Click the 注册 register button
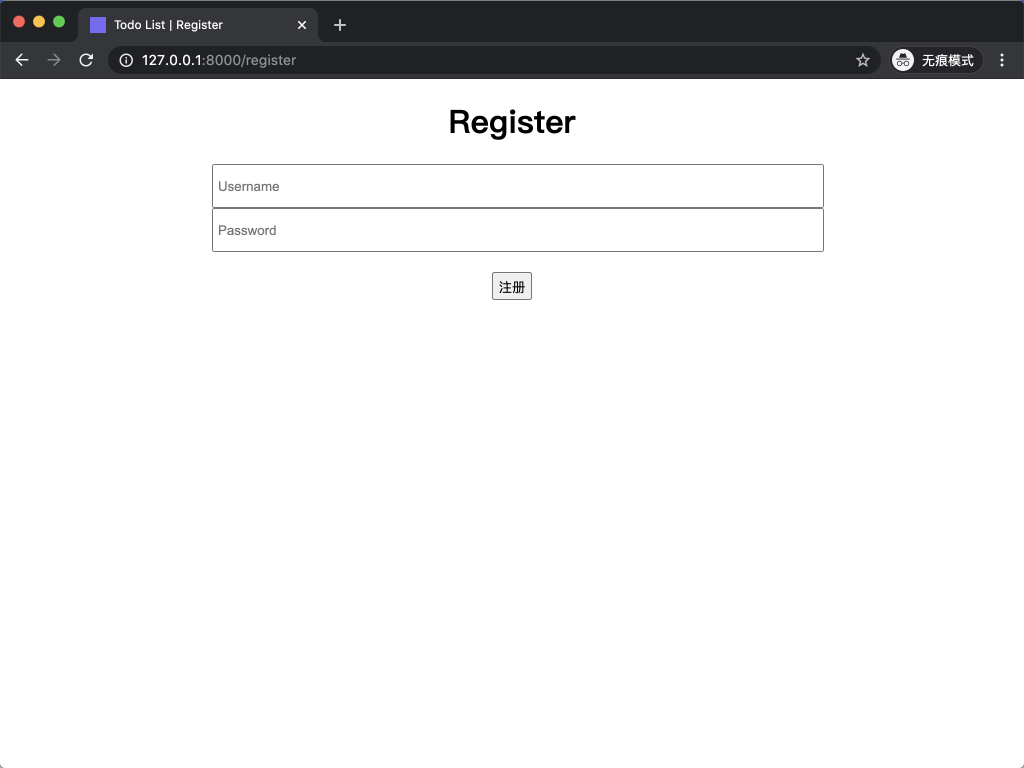Screen dimensions: 1024x768 click(512, 285)
